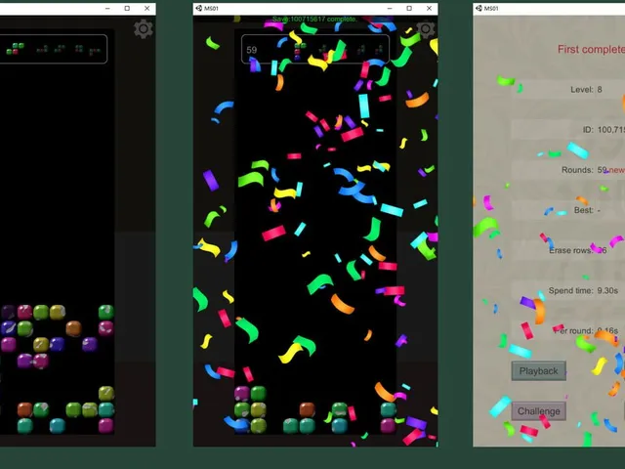Click the Playback button
This screenshot has width=625, height=469.
click(538, 371)
